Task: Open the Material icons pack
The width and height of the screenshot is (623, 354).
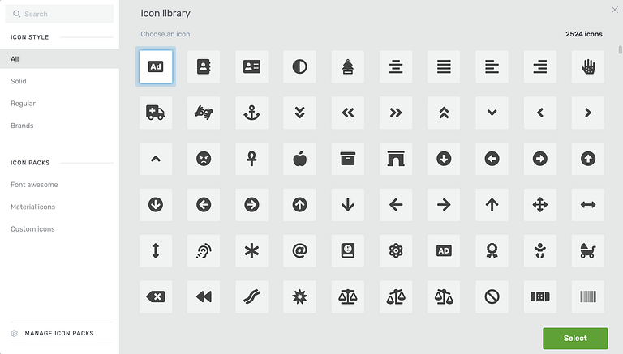Action: click(x=33, y=207)
